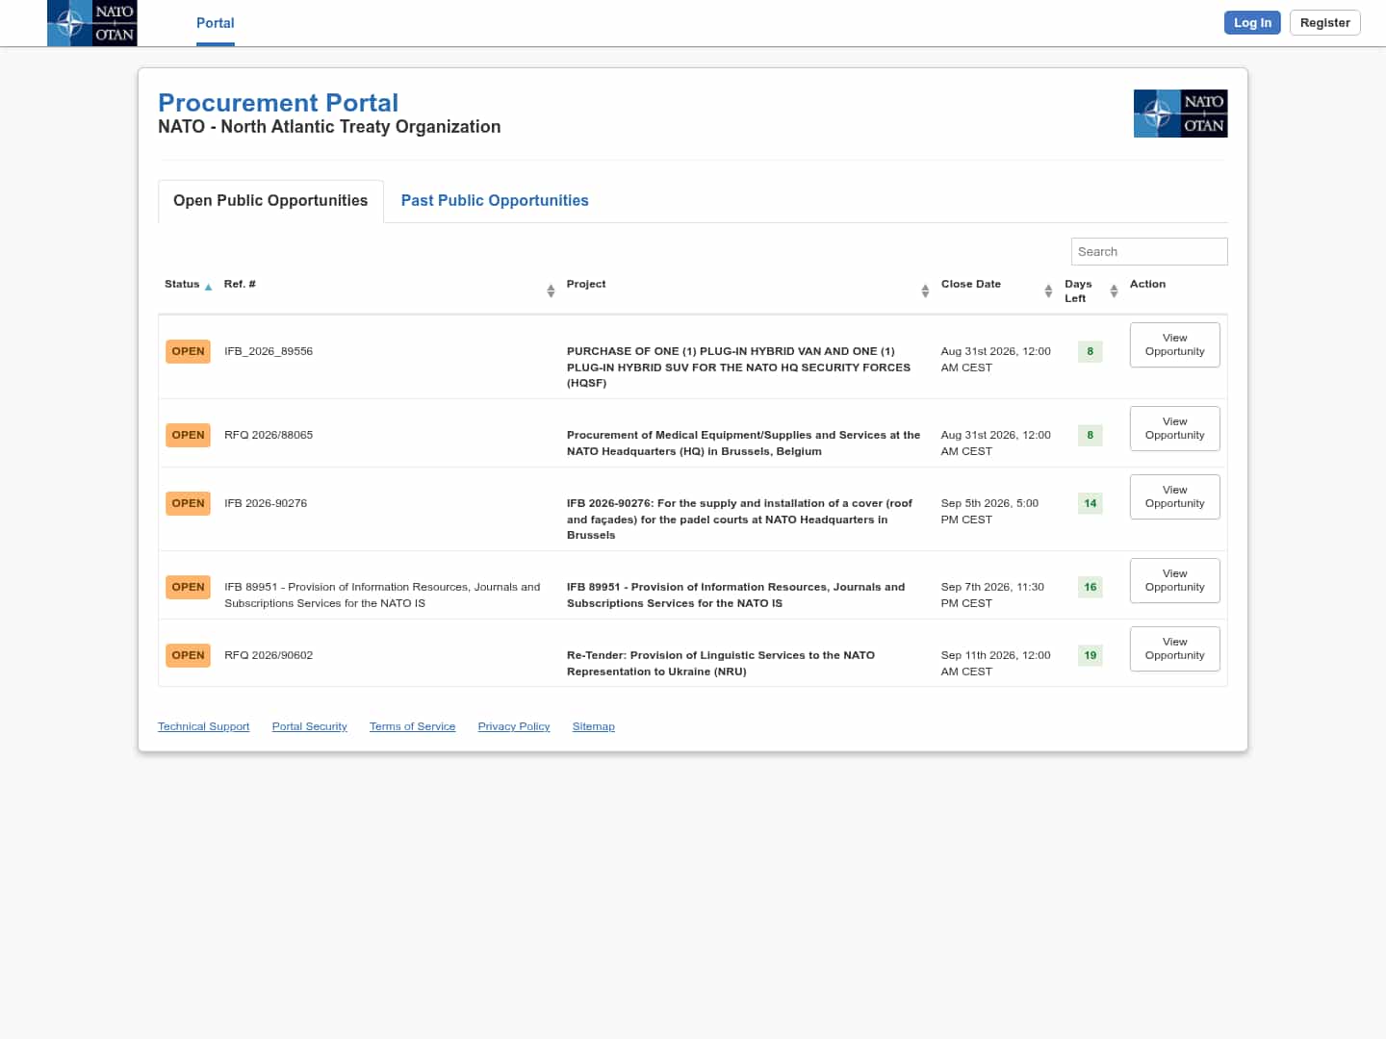Click the Sep 5th 2026 close date
This screenshot has height=1039, width=1386.
989,512
